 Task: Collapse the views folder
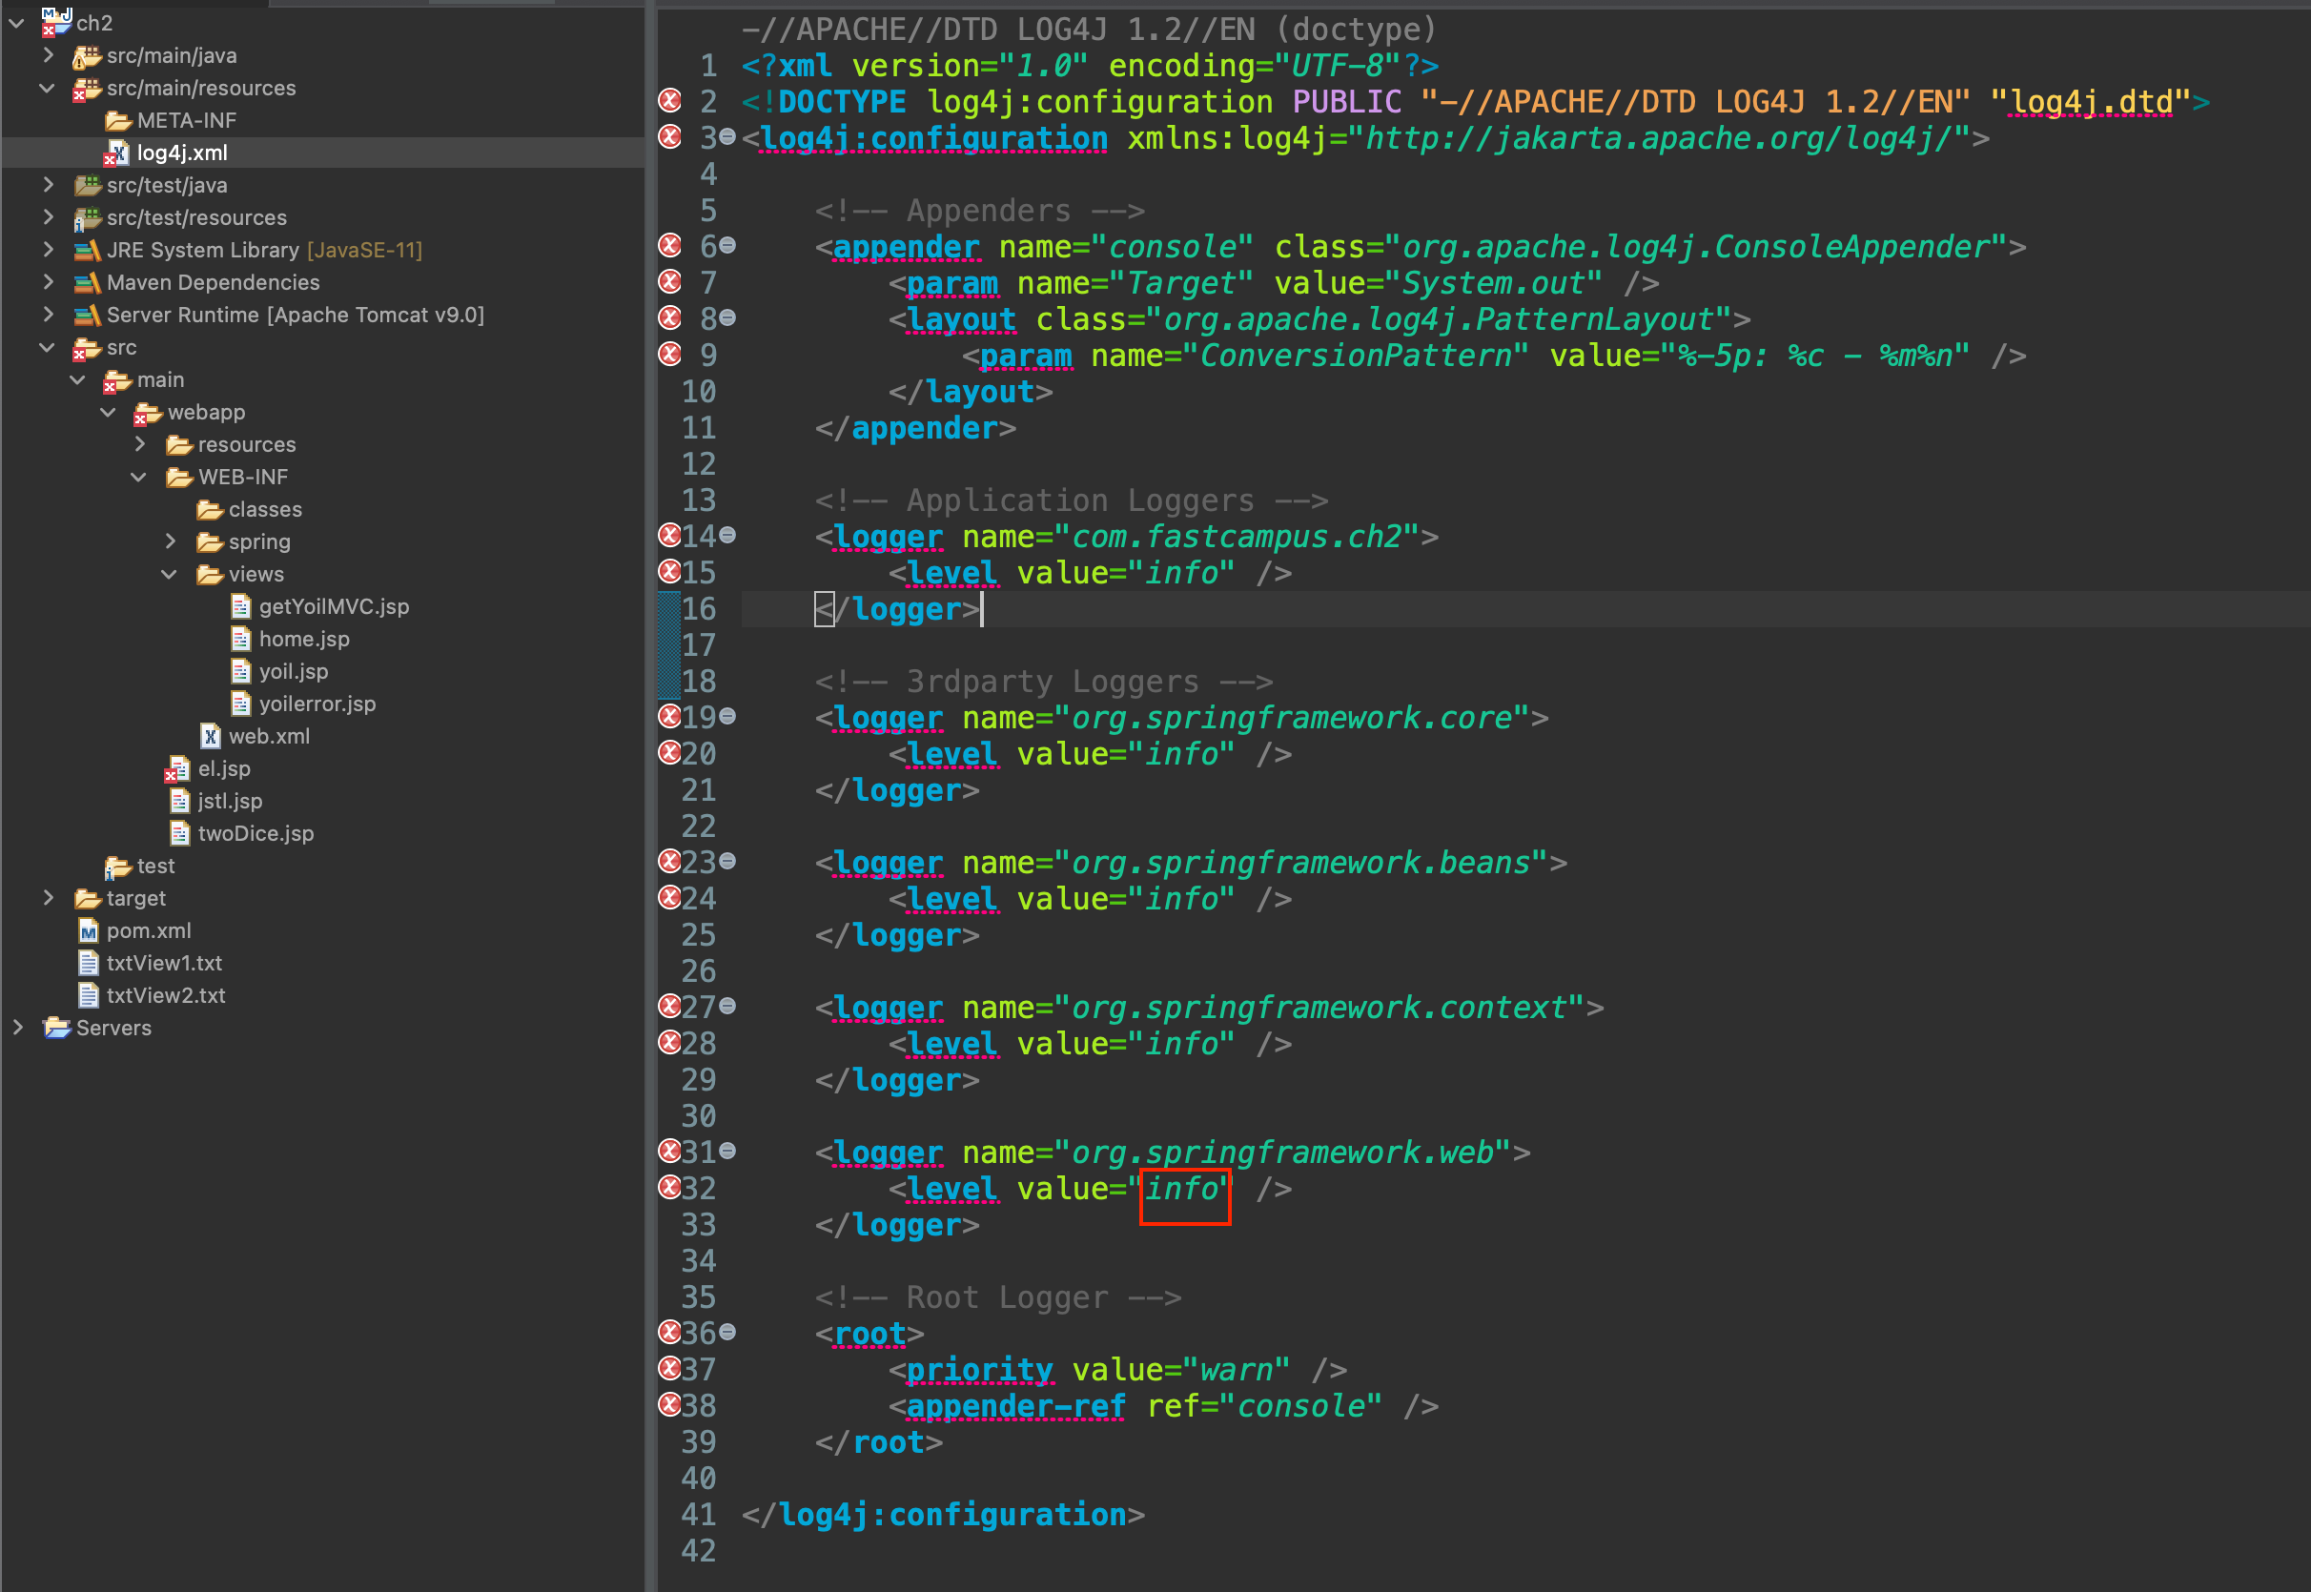pyautogui.click(x=170, y=575)
